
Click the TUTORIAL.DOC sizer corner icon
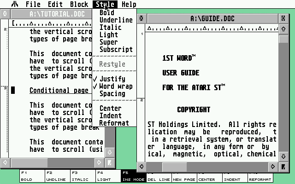tap(110, 162)
